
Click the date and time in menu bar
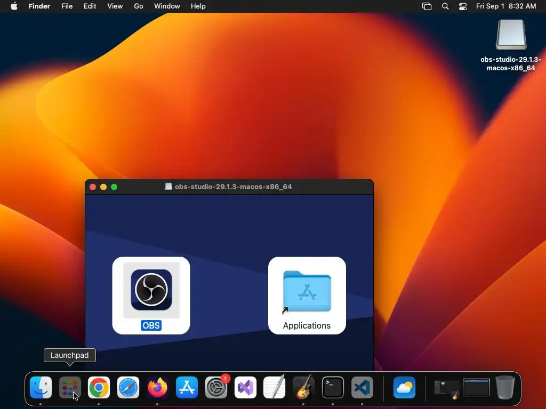click(x=506, y=6)
